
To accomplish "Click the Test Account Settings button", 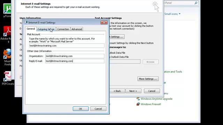I will 117,37.
